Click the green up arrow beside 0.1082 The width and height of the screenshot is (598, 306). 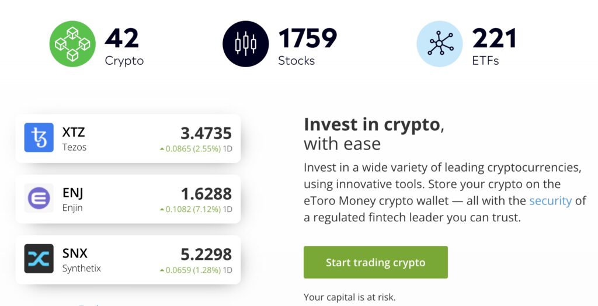pyautogui.click(x=162, y=210)
